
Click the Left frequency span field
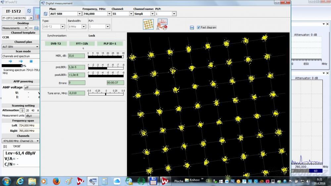[29, 125]
